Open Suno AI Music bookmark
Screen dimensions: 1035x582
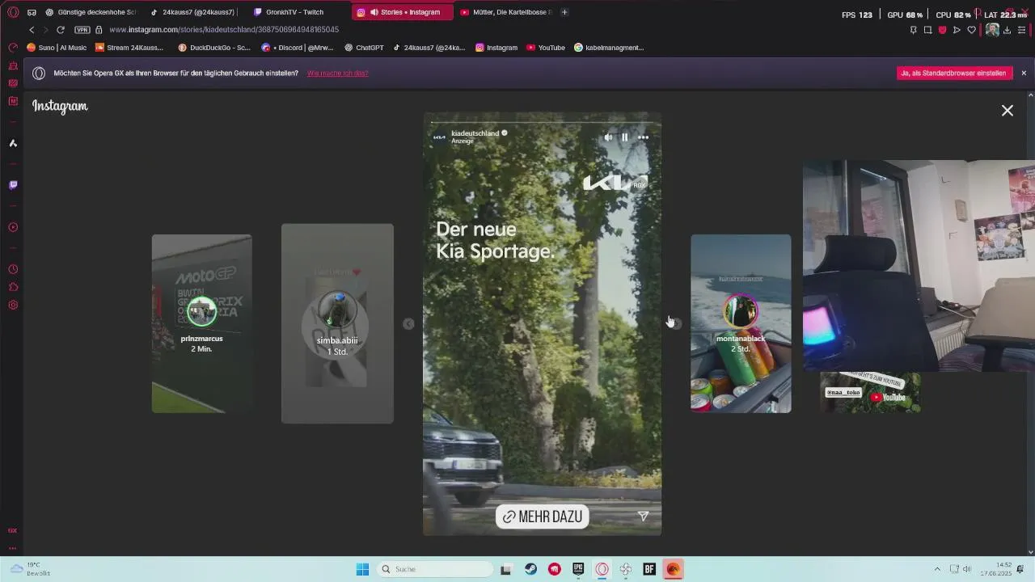[57, 48]
